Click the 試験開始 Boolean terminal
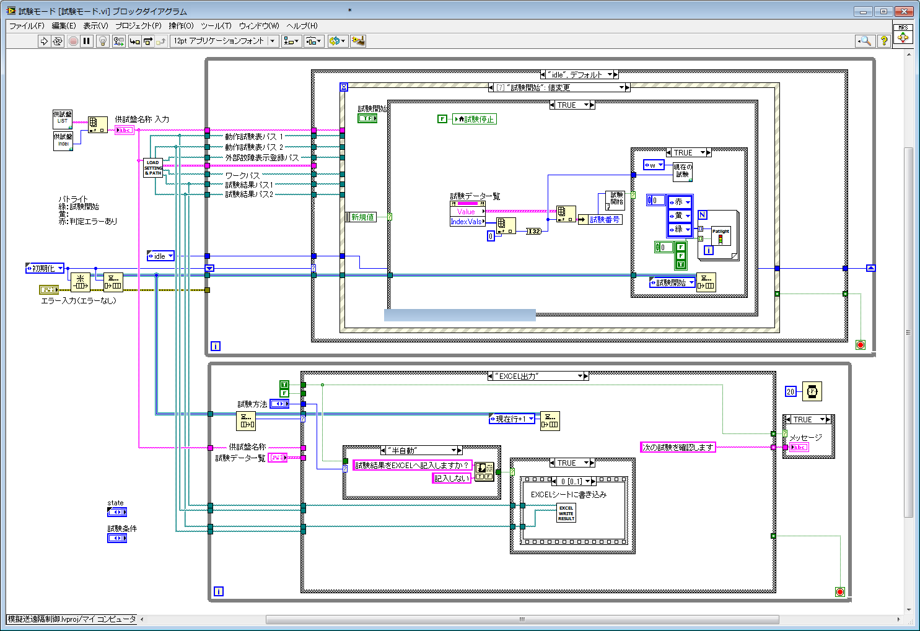The width and height of the screenshot is (920, 631). [367, 118]
